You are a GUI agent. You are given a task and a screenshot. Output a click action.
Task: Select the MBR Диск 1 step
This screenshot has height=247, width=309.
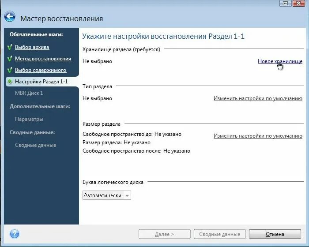pos(29,93)
